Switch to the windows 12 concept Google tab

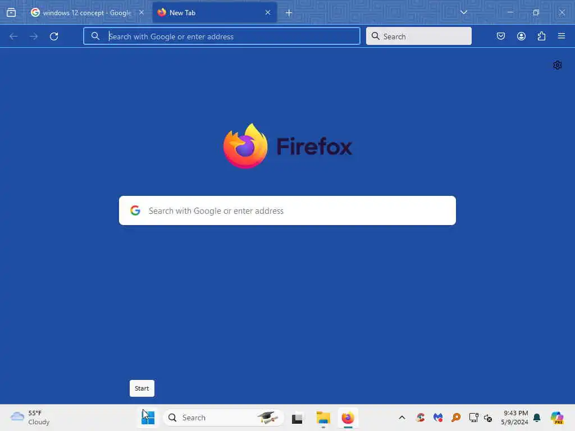[86, 12]
